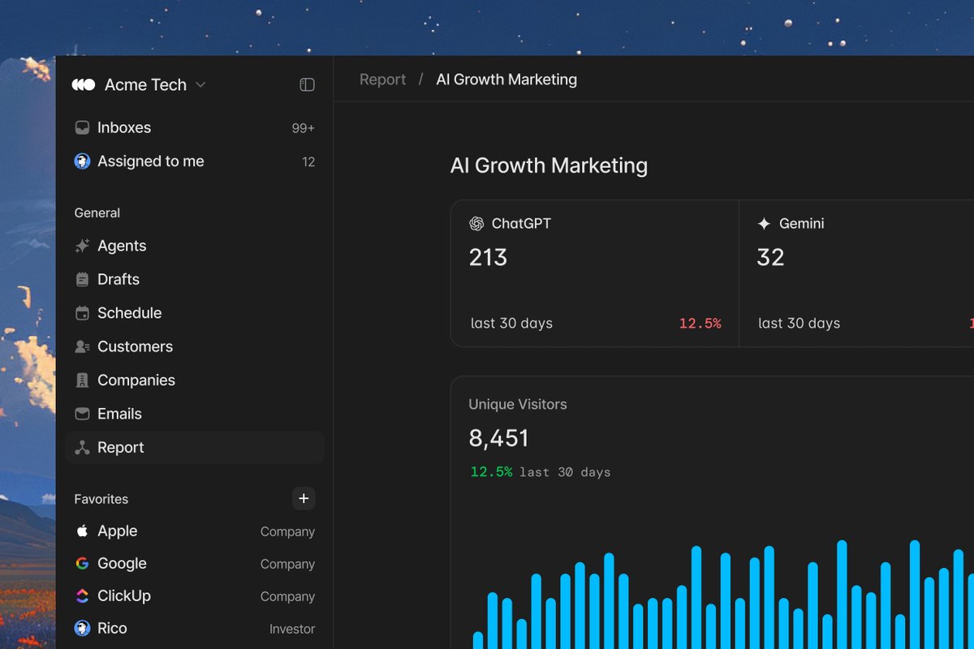Click the Assigned to me avatar icon

pos(82,161)
